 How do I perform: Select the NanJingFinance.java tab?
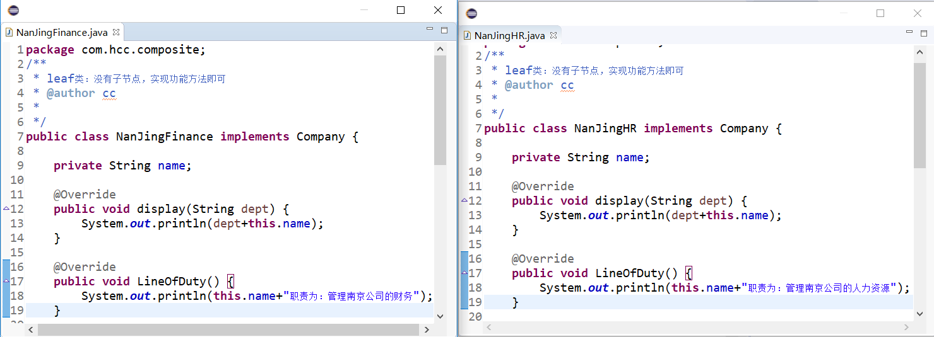click(62, 32)
